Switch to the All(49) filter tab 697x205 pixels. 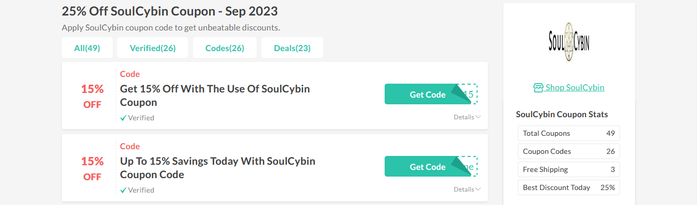(x=87, y=48)
